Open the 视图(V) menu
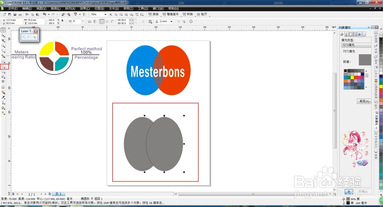This screenshot has width=383, height=207. 41,8
